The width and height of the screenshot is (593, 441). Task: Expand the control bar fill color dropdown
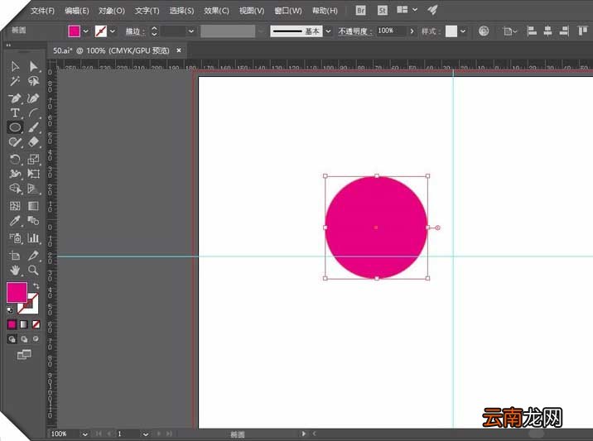point(86,31)
